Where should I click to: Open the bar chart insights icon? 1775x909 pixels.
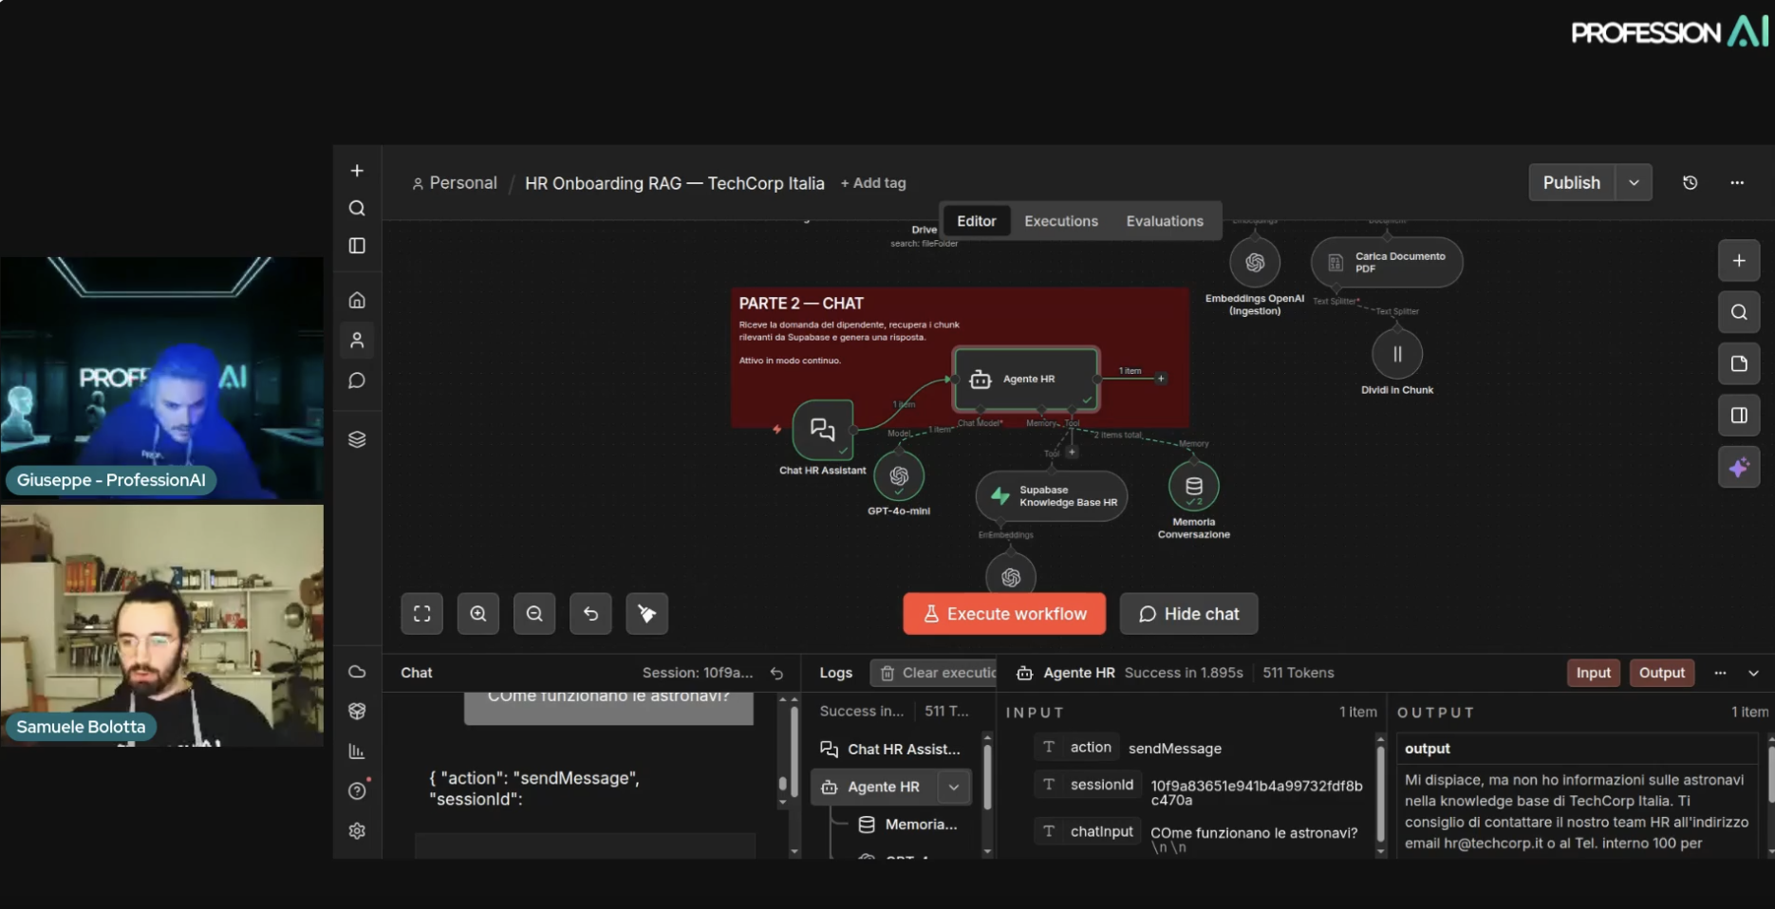click(x=357, y=751)
